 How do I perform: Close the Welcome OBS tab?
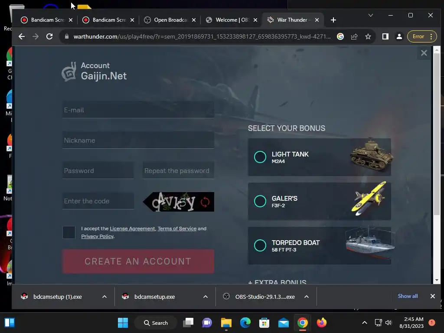tap(255, 20)
